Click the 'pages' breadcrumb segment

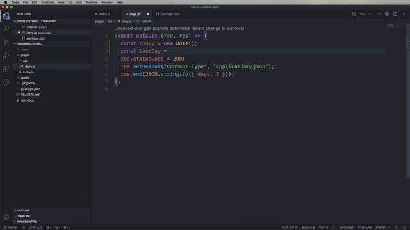click(99, 21)
